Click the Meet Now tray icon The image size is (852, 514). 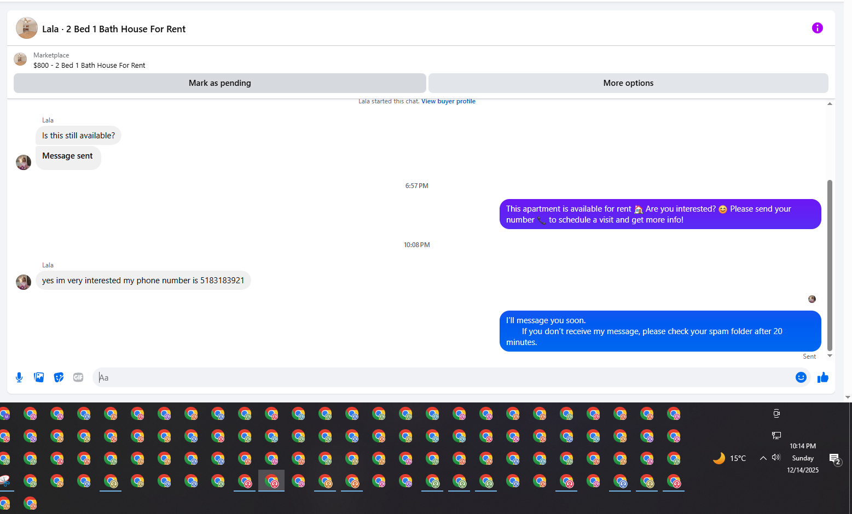[x=776, y=413]
